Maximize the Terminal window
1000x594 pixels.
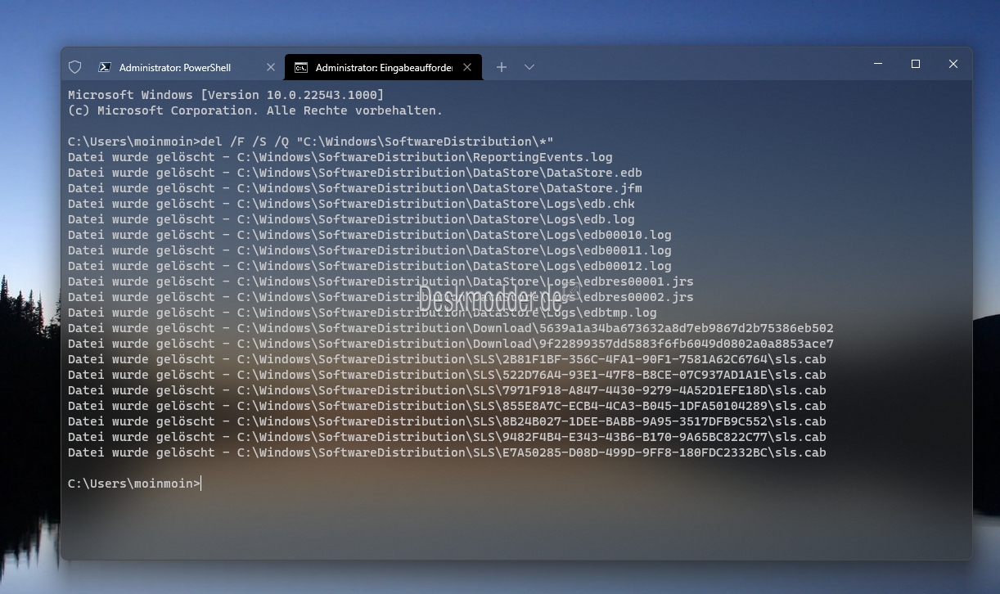(x=916, y=64)
